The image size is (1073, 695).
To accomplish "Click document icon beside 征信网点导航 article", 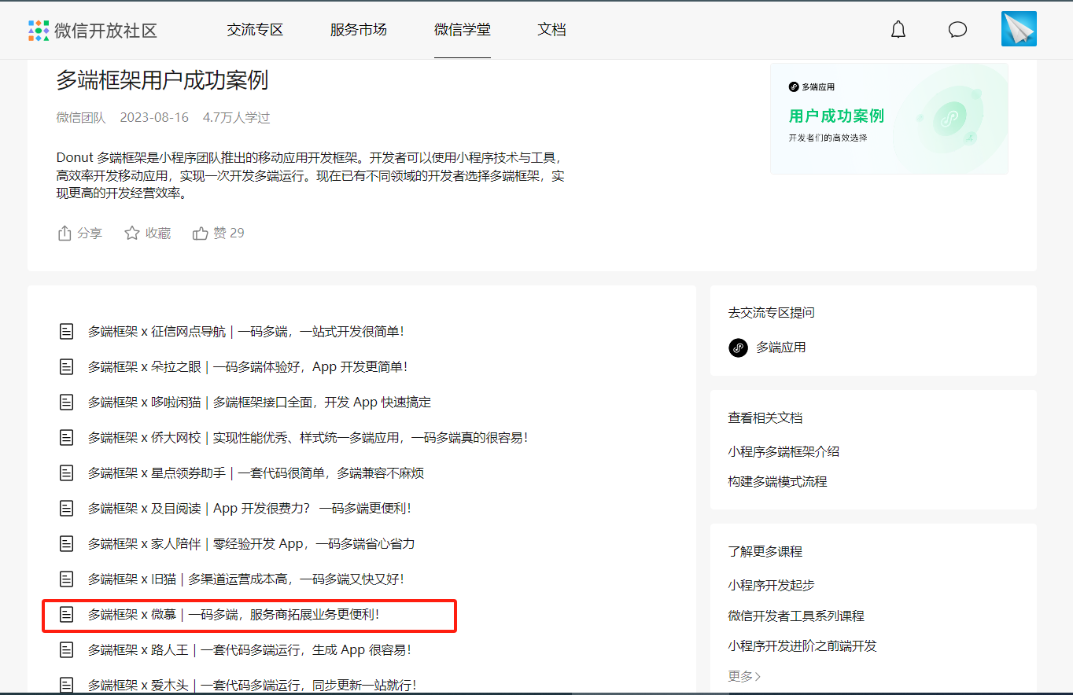I will [67, 332].
